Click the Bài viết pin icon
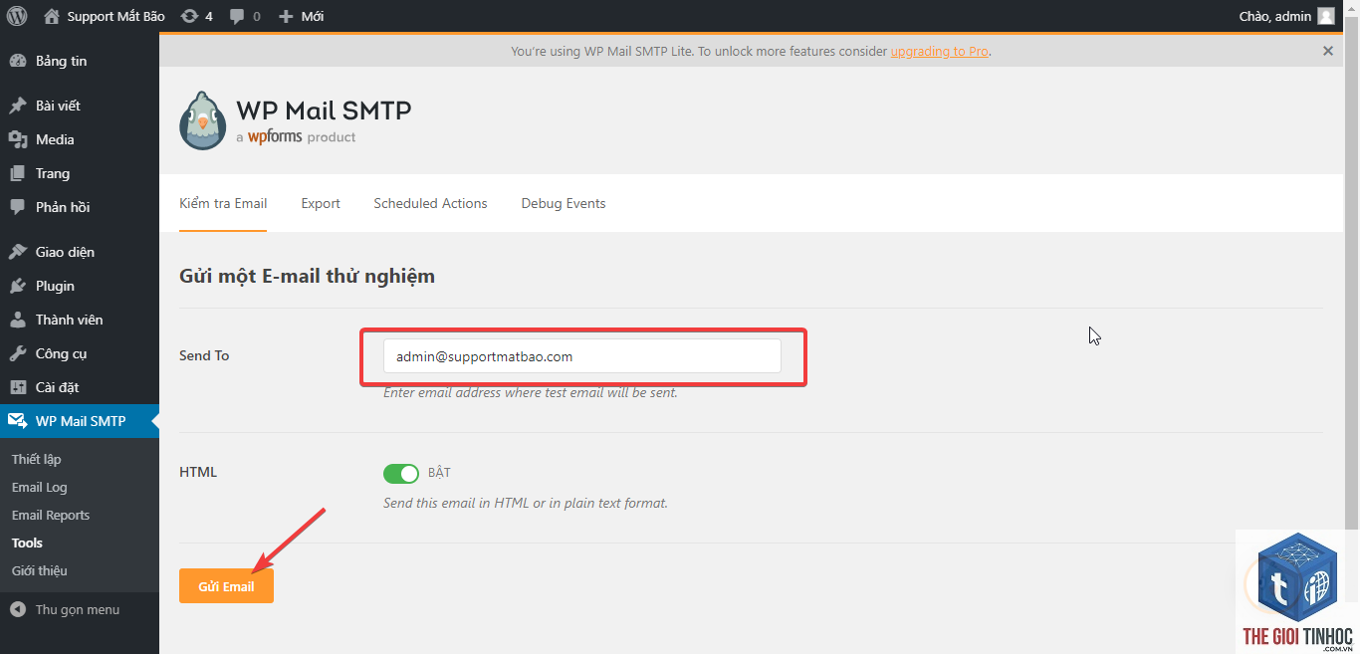The image size is (1360, 654). pyautogui.click(x=18, y=106)
